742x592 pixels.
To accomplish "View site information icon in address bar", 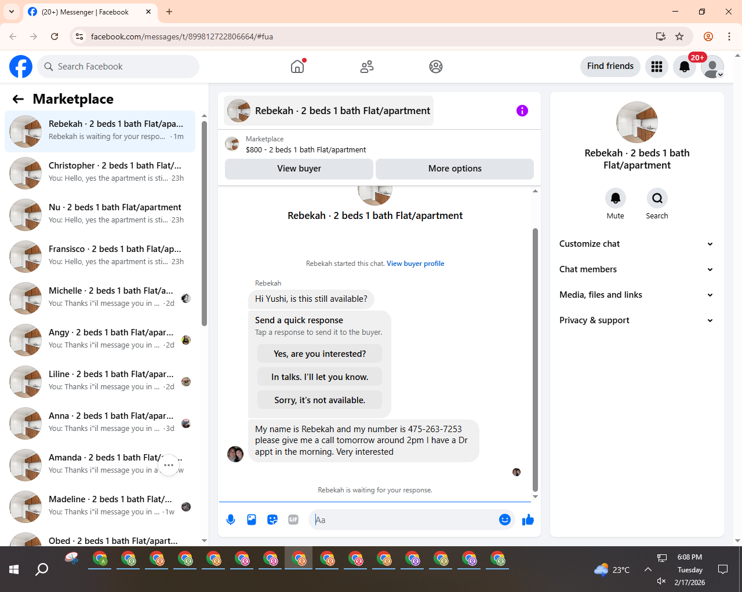I will (79, 36).
